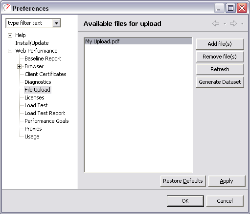Confirm preferences with the OK button
This screenshot has height=214, width=250.
[185, 201]
